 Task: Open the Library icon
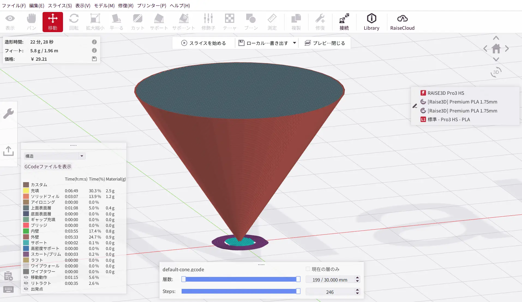point(371,22)
